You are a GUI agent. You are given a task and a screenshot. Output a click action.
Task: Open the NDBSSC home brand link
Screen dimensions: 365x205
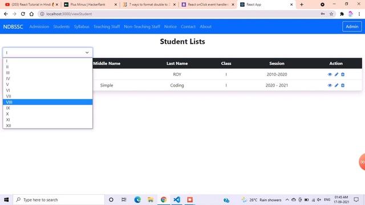13,27
